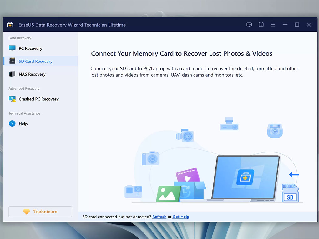Click the 'SD card connected but not detected?' text
This screenshot has width=319, height=239.
click(117, 217)
